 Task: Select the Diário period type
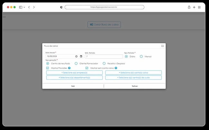click(126, 57)
